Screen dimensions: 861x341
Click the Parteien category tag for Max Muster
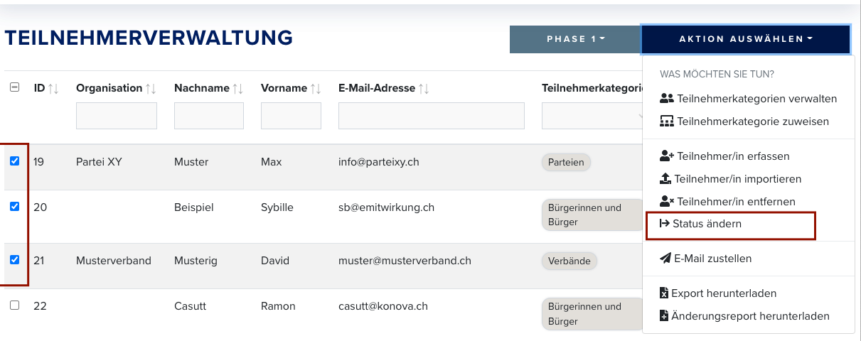tap(566, 162)
